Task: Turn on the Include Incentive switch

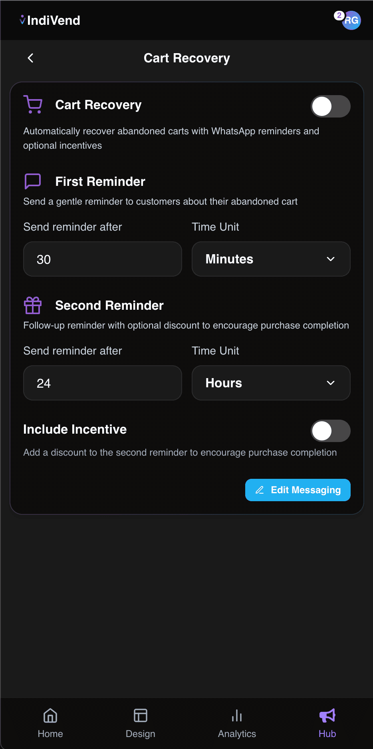Action: [330, 431]
